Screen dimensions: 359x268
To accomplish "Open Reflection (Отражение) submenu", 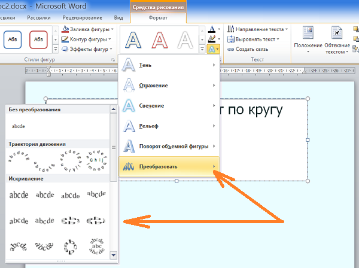I will (169, 86).
